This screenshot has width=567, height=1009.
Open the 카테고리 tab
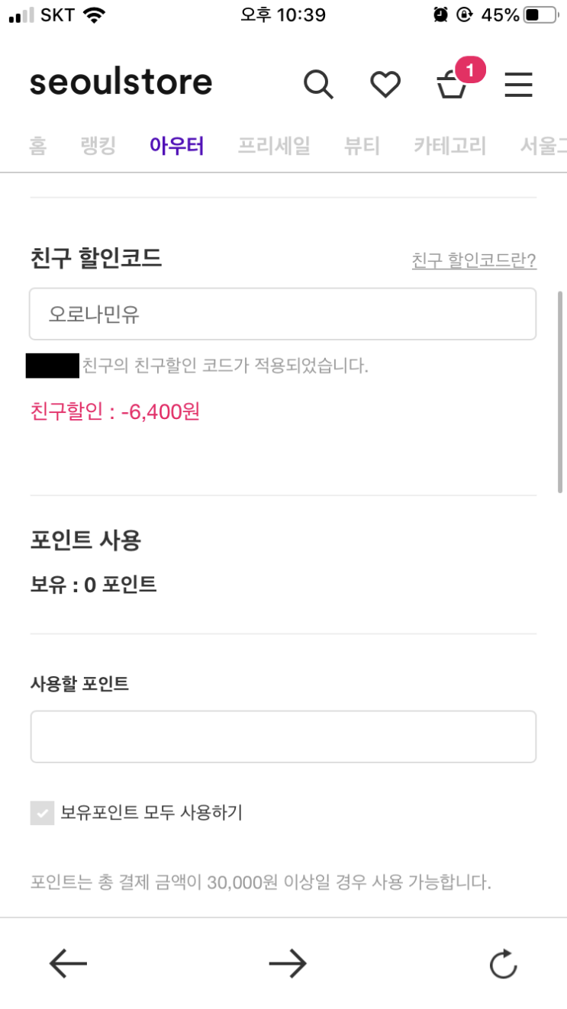[449, 145]
